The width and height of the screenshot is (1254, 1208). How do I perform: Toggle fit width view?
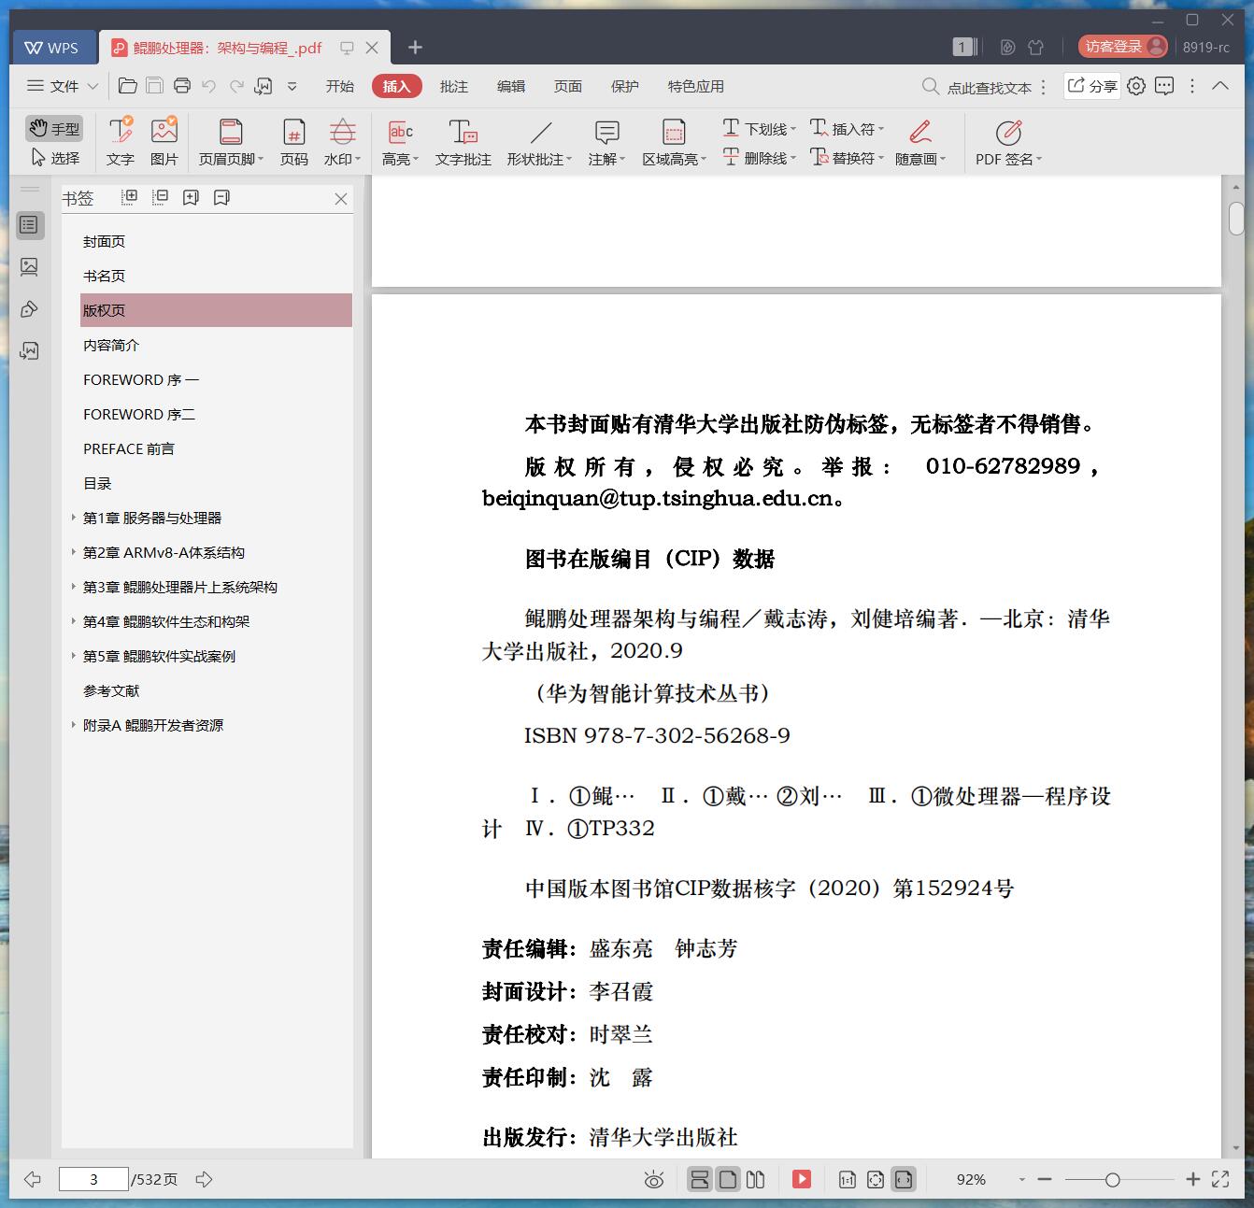[x=903, y=1179]
